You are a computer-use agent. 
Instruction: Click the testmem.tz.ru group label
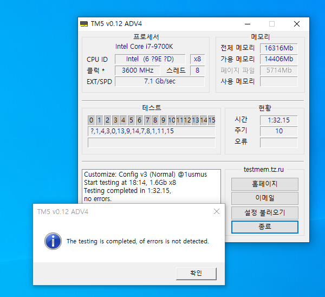coord(264,170)
